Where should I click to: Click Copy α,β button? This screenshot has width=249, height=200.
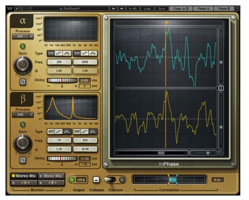pyautogui.click(x=181, y=9)
